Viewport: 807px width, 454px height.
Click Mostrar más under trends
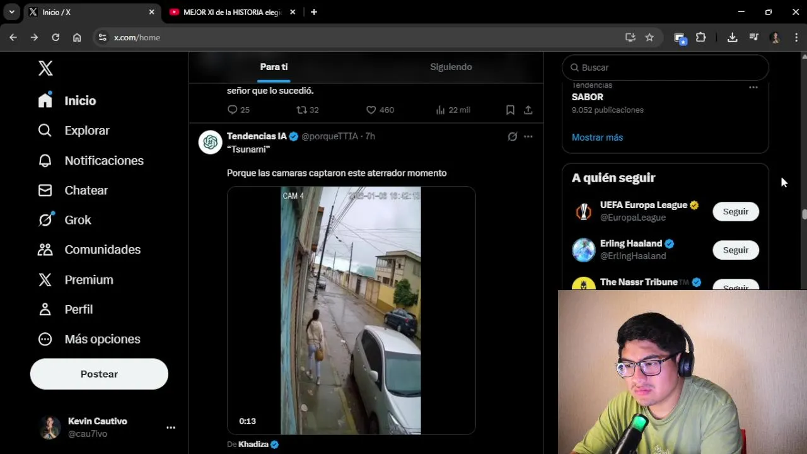click(597, 137)
